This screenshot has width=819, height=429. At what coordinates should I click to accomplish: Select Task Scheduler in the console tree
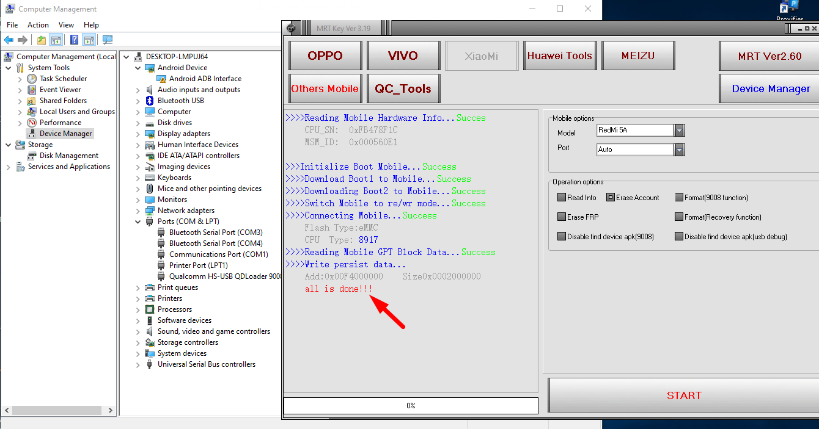pyautogui.click(x=63, y=79)
